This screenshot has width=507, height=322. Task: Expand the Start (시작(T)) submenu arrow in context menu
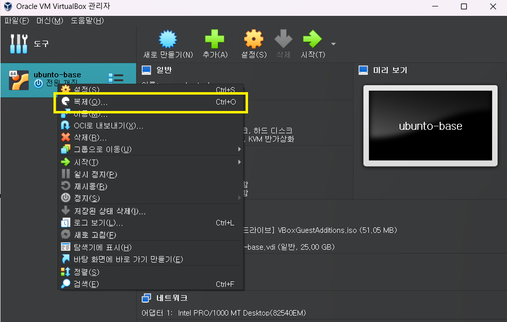pyautogui.click(x=239, y=162)
